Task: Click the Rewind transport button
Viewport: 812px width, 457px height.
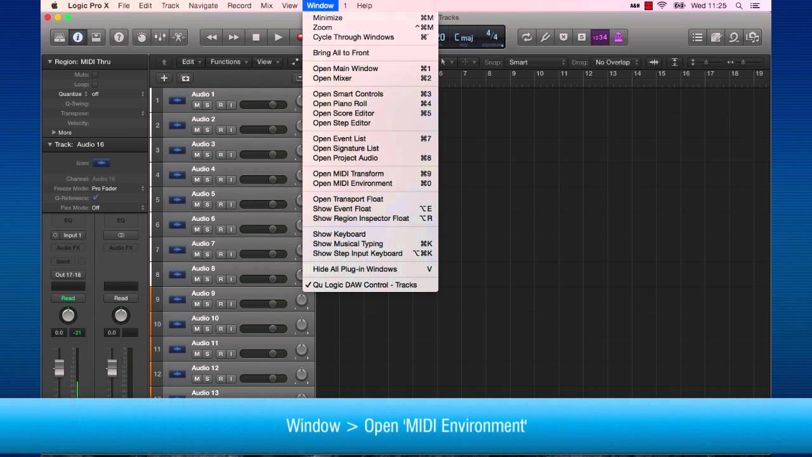Action: click(x=212, y=37)
